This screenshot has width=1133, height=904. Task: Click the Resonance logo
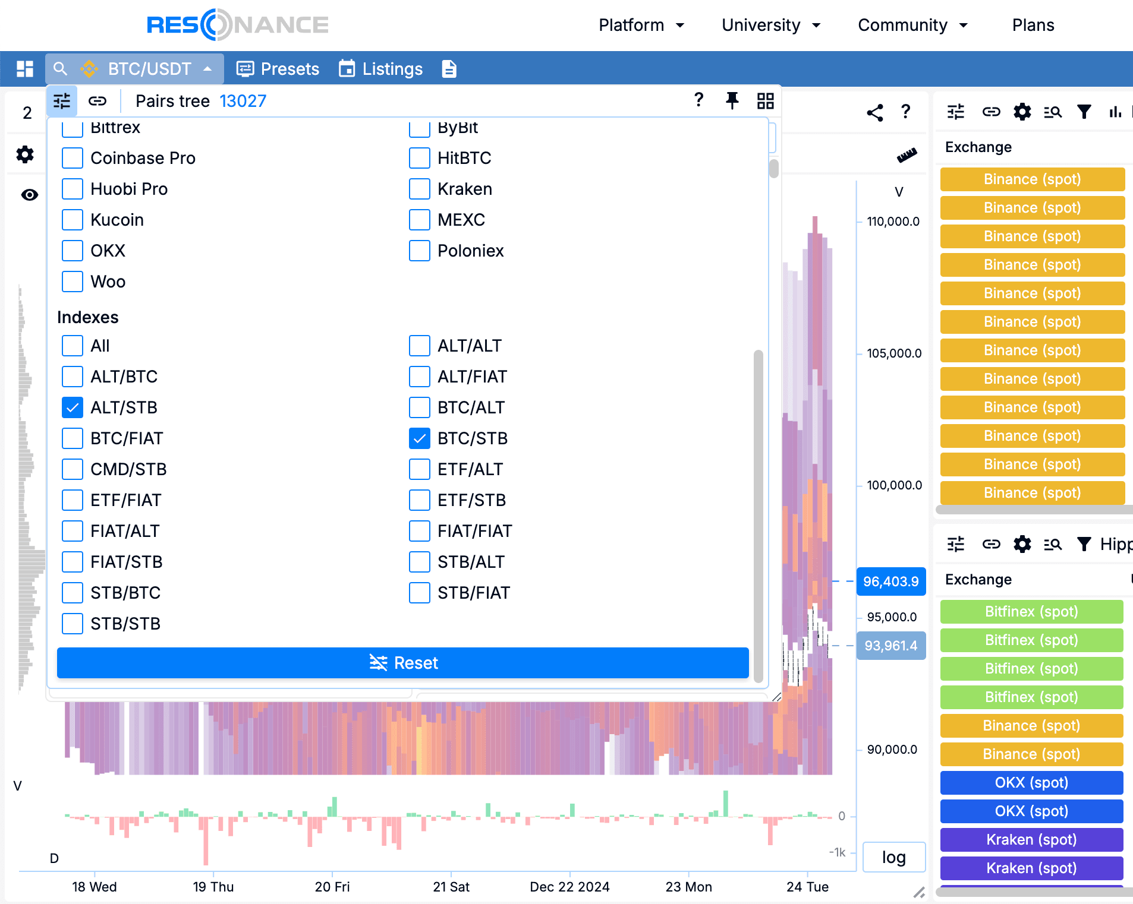[x=238, y=25]
